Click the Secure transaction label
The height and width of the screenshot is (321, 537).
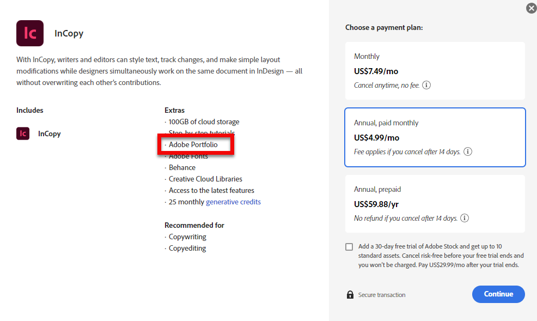(x=382, y=295)
